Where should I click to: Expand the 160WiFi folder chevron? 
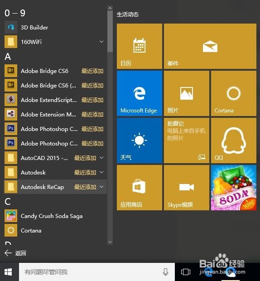(101, 42)
